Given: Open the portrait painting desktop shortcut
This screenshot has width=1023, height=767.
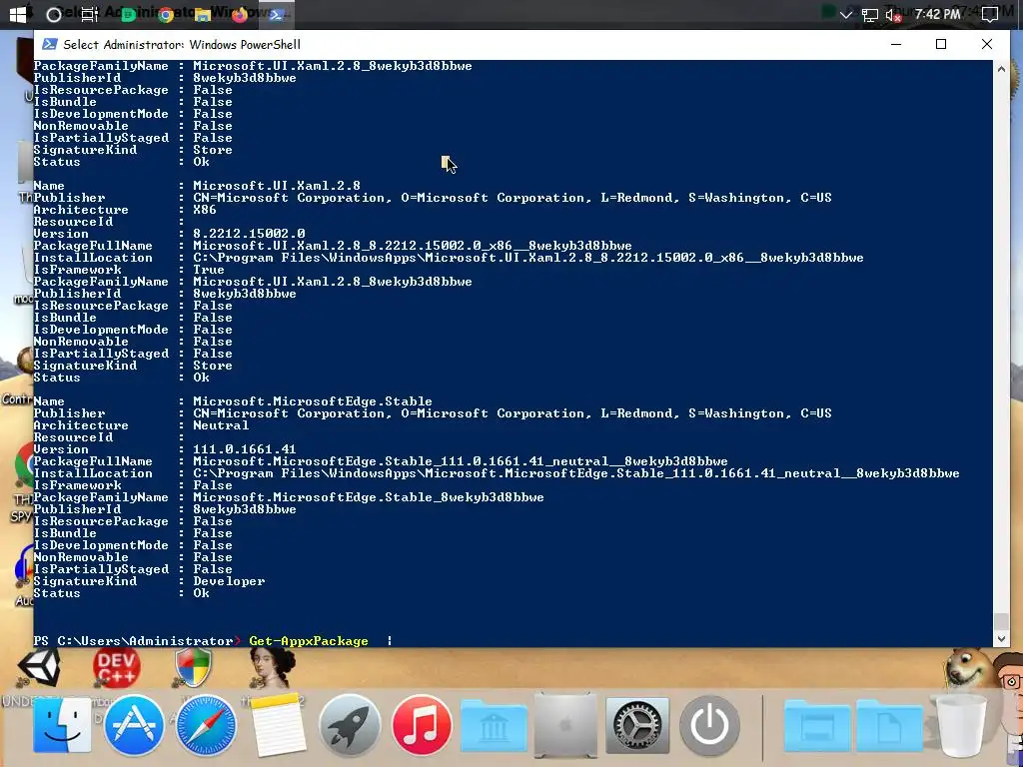Looking at the screenshot, I should tap(273, 668).
